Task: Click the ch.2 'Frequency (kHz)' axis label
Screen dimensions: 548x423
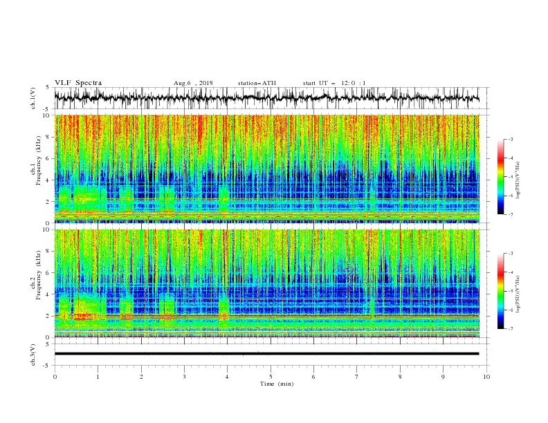Action: (39, 275)
